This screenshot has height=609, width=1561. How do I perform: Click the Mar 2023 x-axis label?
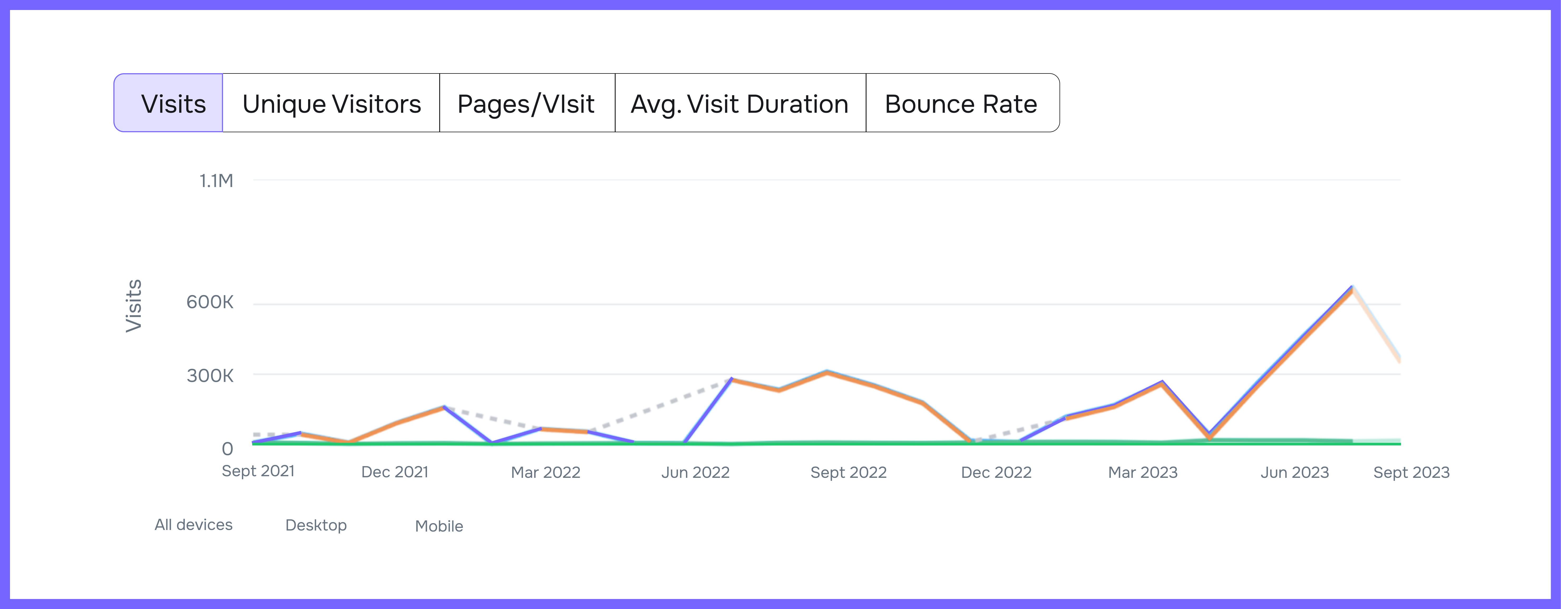coord(1142,472)
